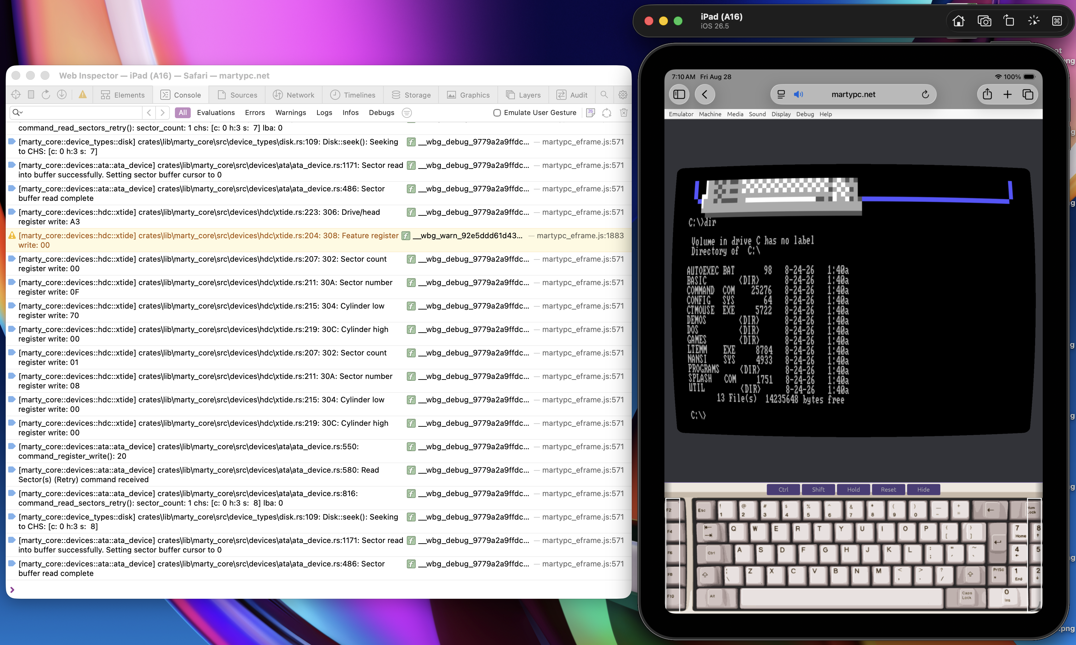Filter console to Infos only

click(350, 112)
